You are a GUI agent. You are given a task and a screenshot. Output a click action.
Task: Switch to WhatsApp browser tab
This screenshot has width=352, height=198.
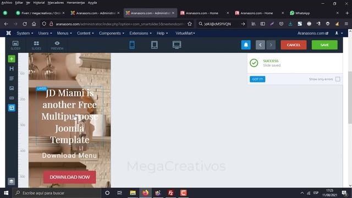coord(313,13)
